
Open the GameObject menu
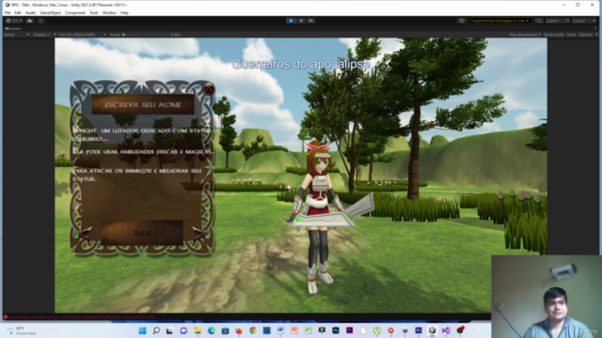pos(50,12)
